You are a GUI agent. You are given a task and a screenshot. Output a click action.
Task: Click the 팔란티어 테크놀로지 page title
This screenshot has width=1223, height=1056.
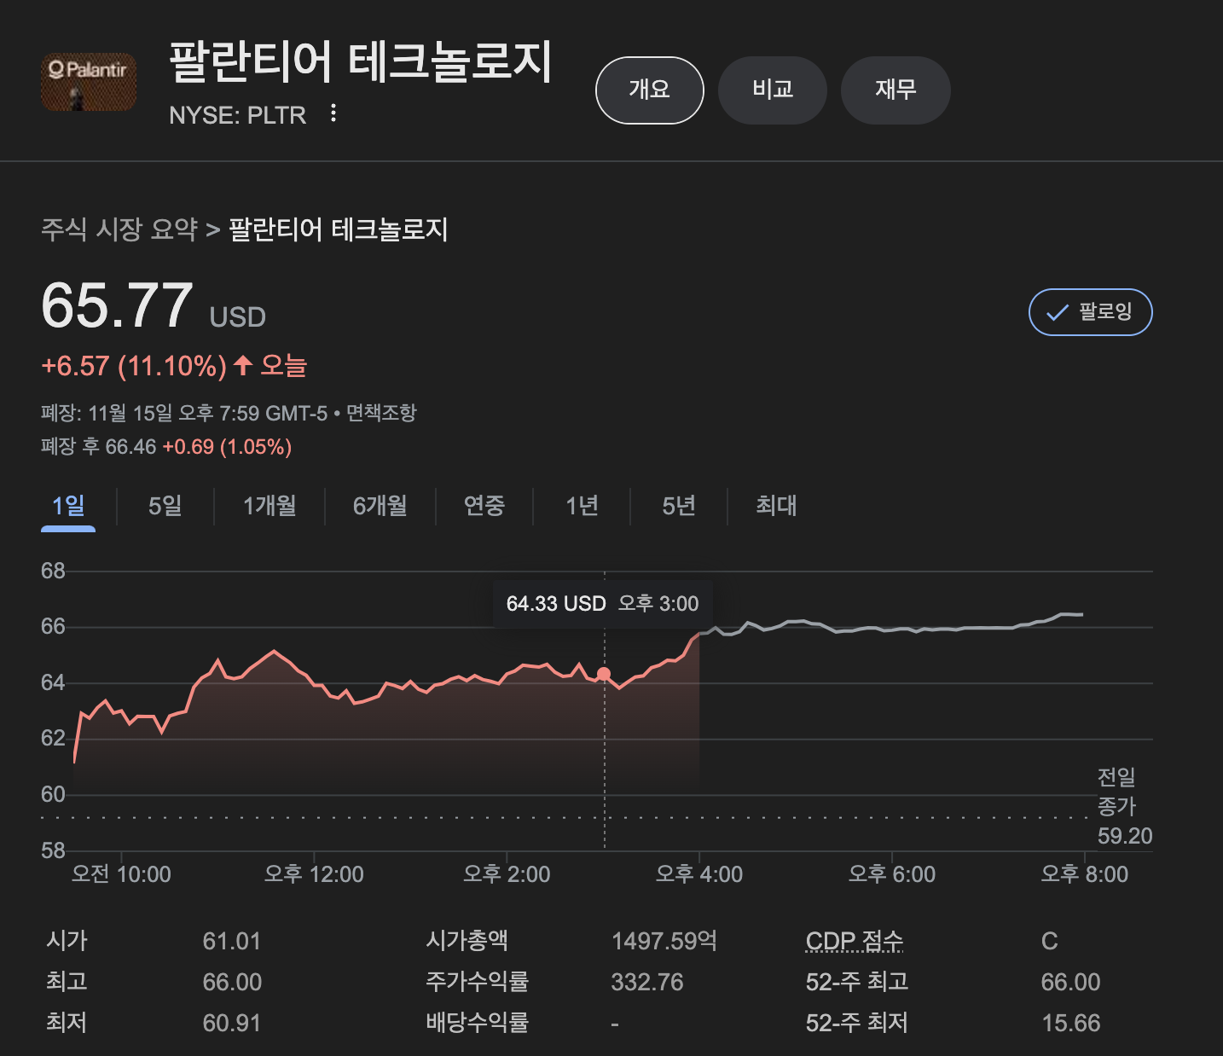361,61
